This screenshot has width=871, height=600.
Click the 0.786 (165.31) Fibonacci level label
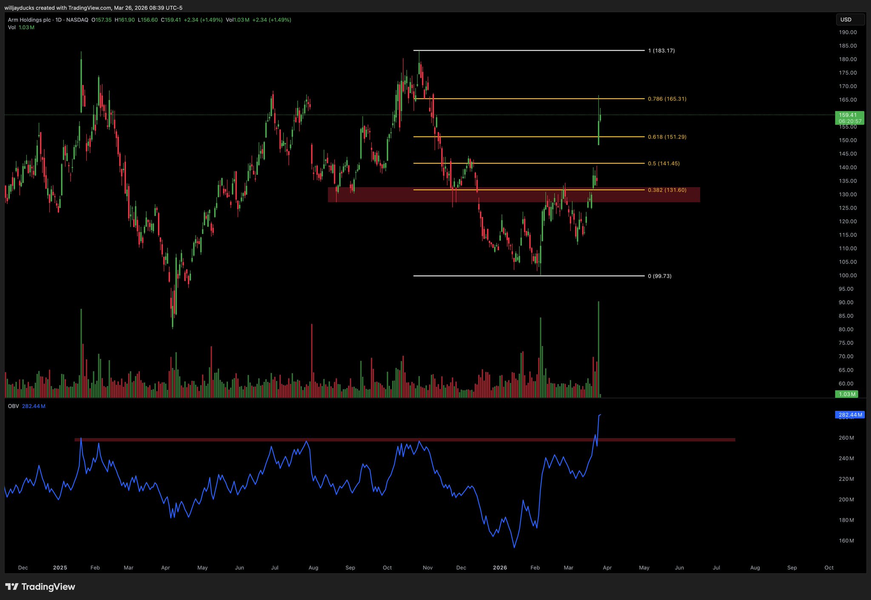(x=667, y=99)
